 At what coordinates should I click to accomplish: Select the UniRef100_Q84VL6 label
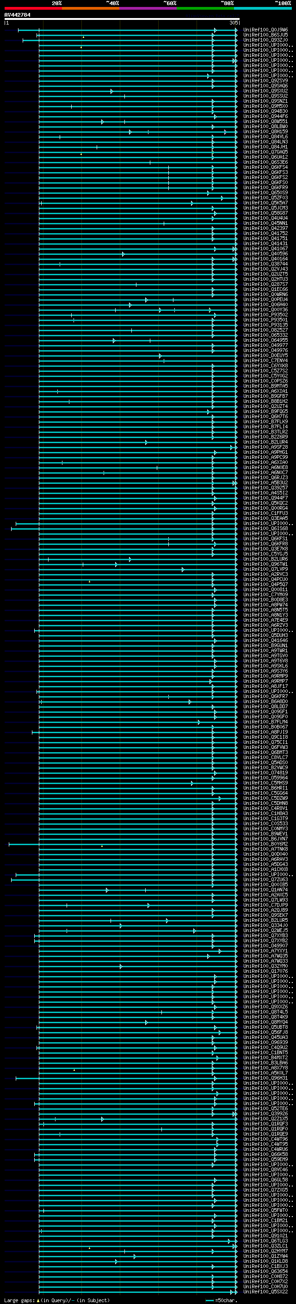[x=265, y=136]
